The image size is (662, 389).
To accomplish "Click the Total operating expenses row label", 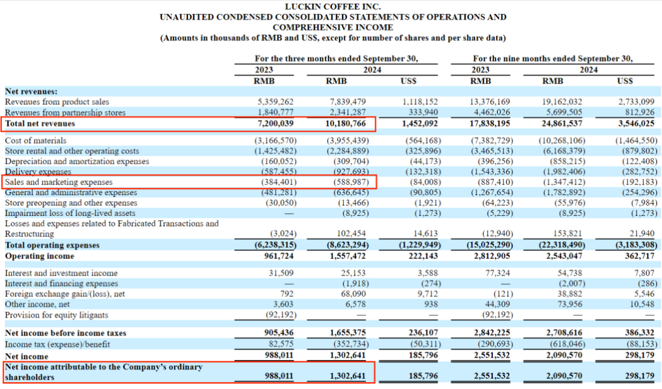I will (52, 245).
